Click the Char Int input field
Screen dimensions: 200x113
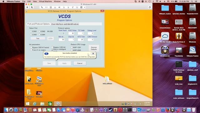[x=71, y=40]
